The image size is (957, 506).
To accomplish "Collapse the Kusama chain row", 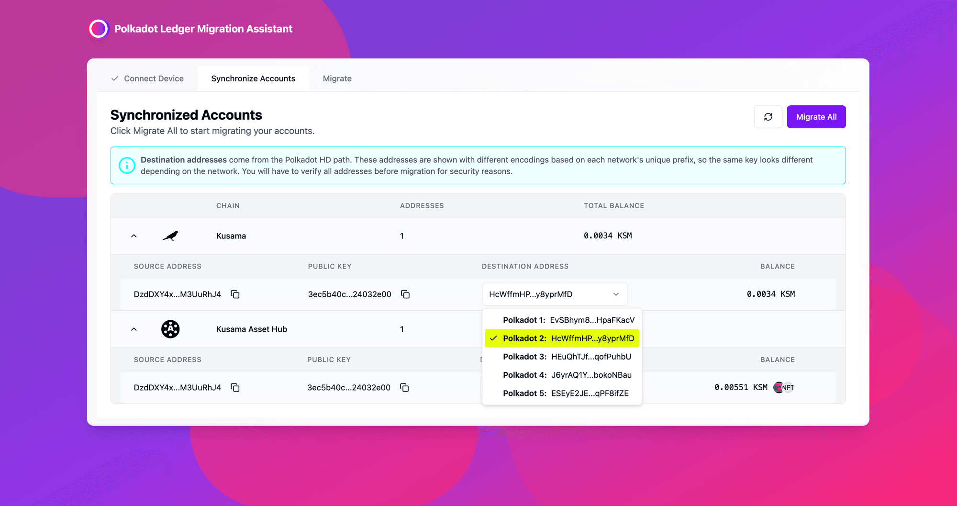I will tap(134, 236).
